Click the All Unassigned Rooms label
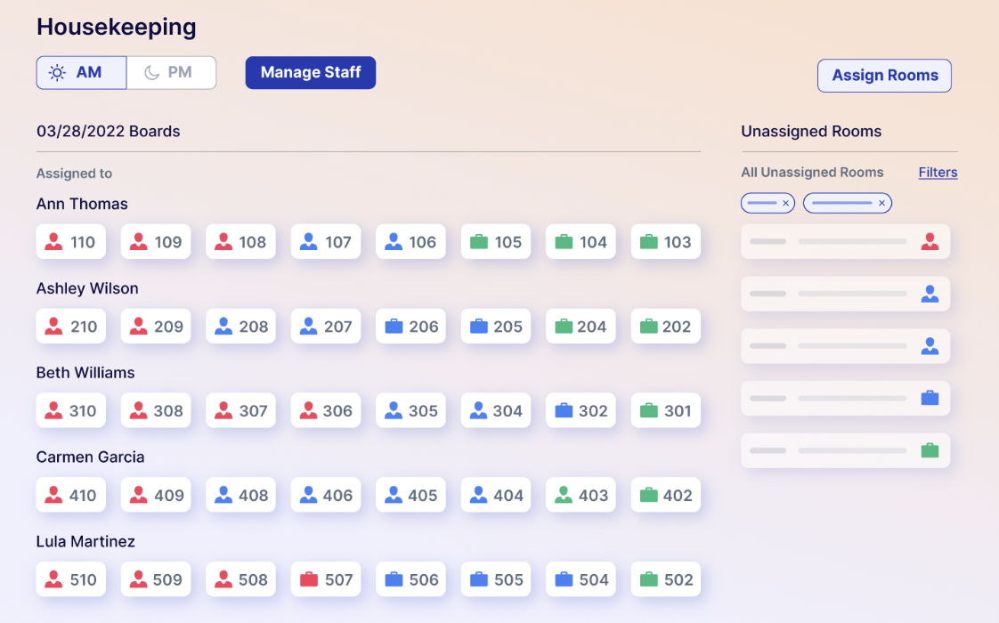 (812, 172)
